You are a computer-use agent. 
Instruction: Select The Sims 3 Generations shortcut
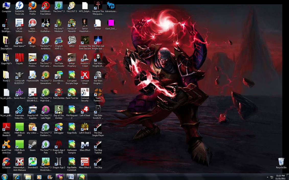pyautogui.click(x=45, y=78)
